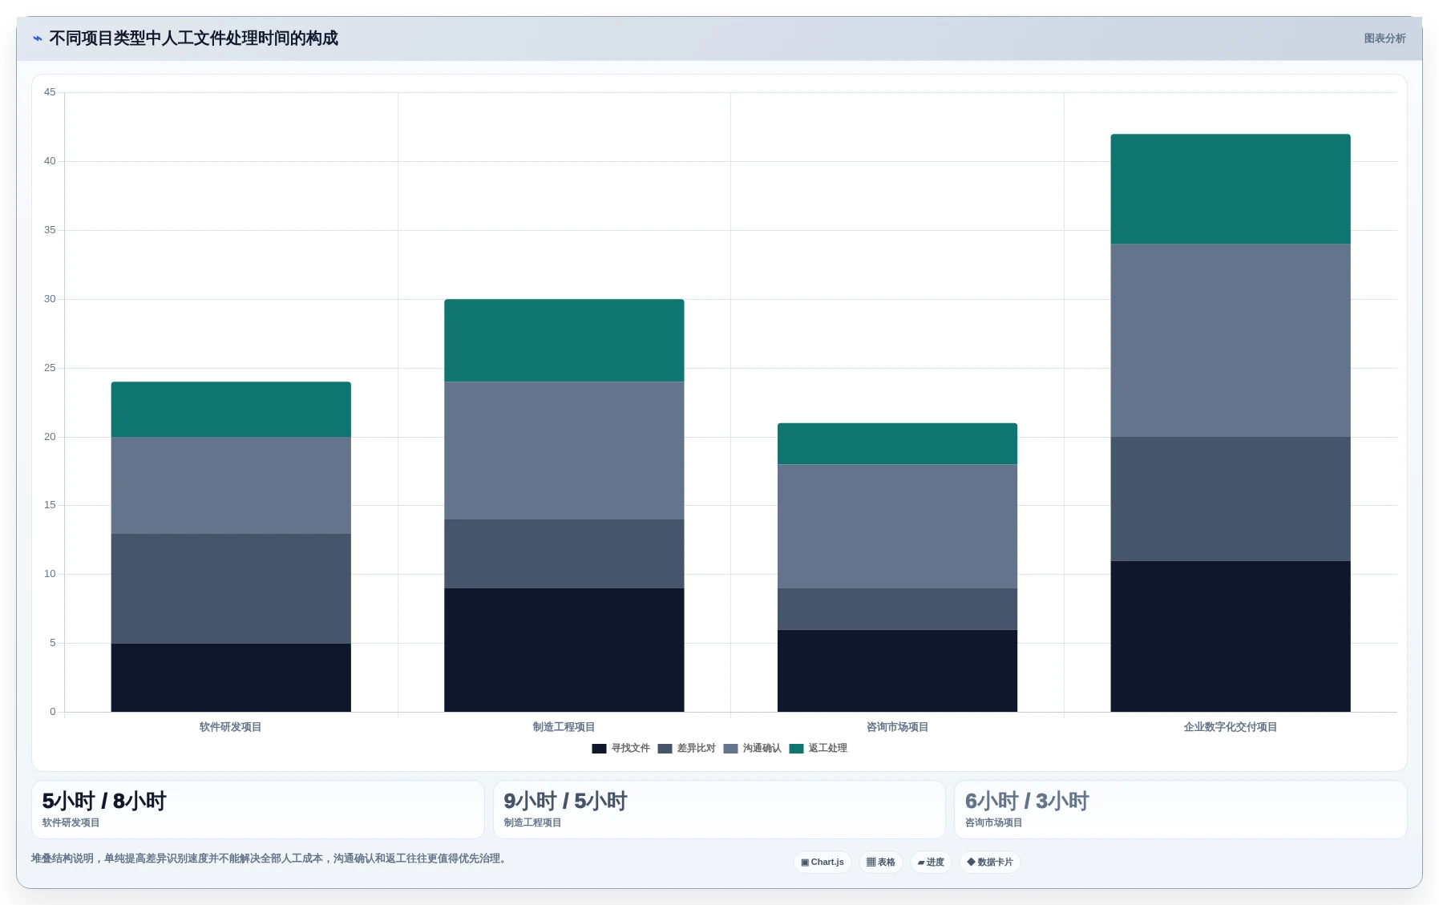Toggle the 差异比对 legend swatch

[665, 749]
